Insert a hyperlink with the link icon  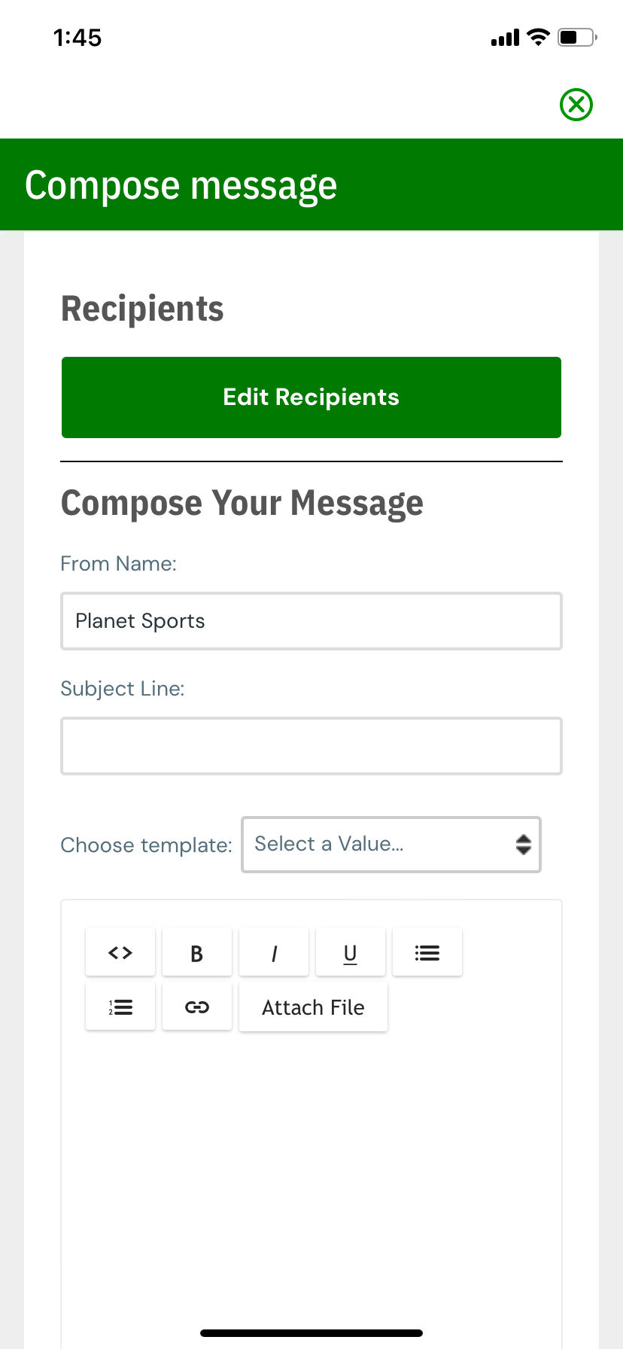(x=197, y=1007)
